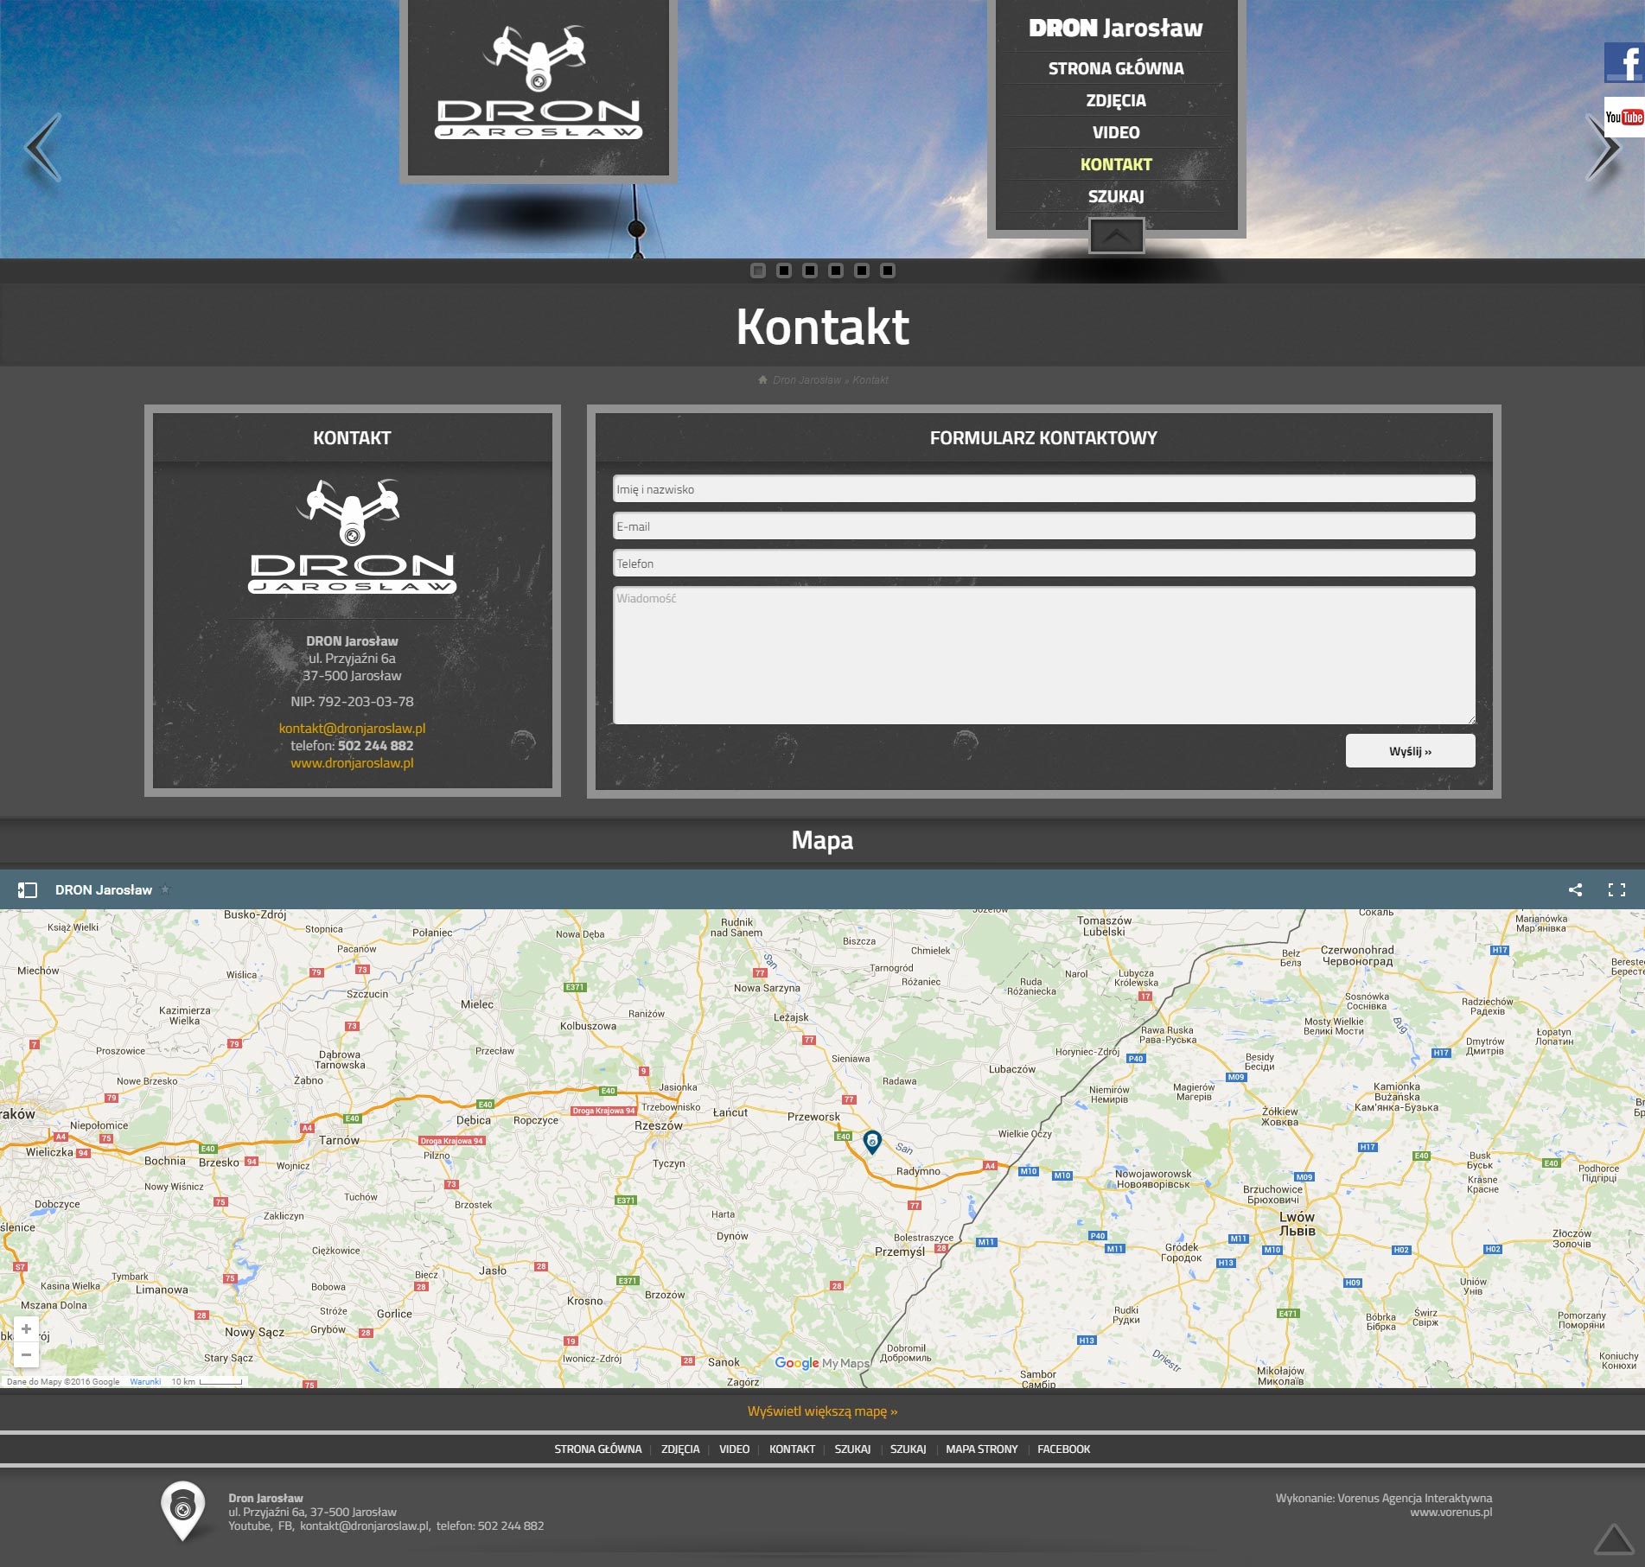
Task: Open the Facebook page icon
Action: 1623,62
